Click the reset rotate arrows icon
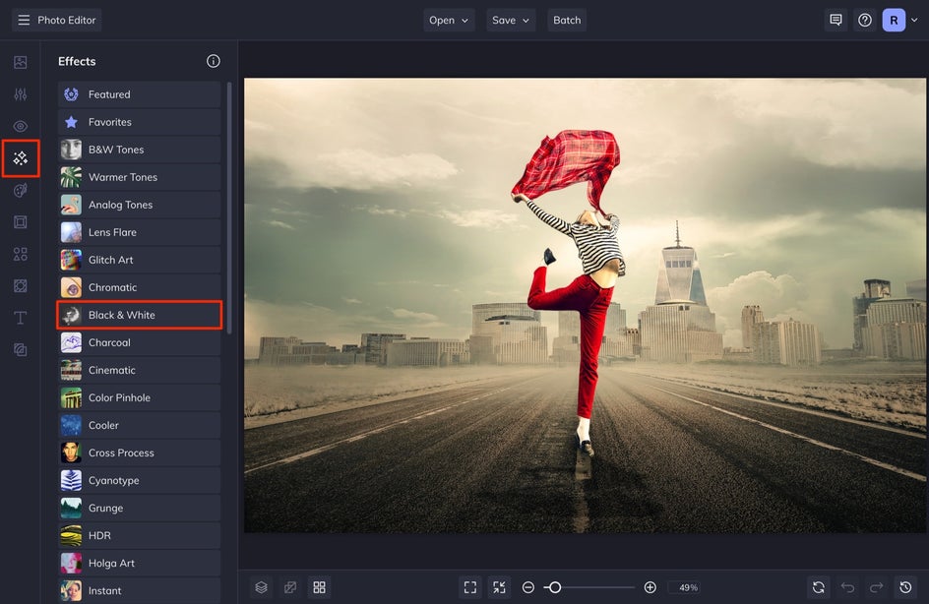Viewport: 929px width, 604px height. click(x=818, y=587)
